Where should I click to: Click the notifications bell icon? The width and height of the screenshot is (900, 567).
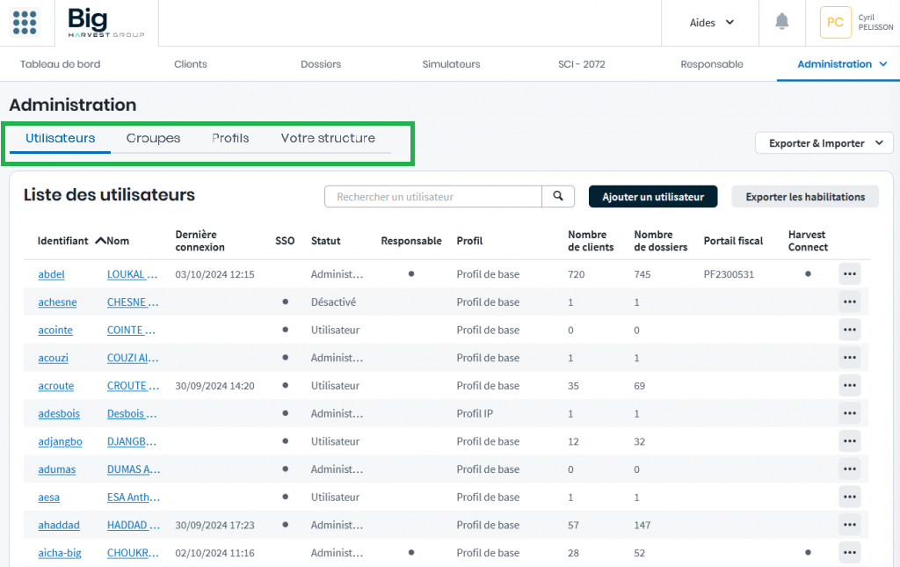coord(781,22)
